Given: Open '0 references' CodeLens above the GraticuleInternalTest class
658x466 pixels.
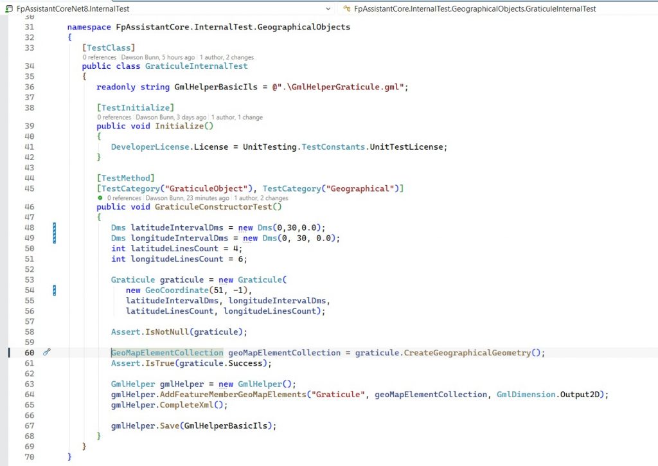Looking at the screenshot, I should pyautogui.click(x=100, y=57).
